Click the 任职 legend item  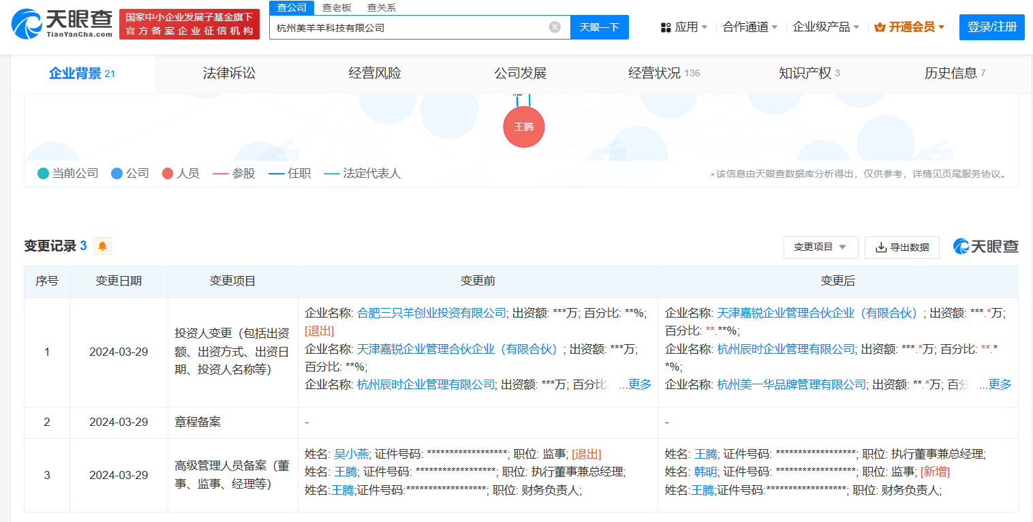coord(290,174)
